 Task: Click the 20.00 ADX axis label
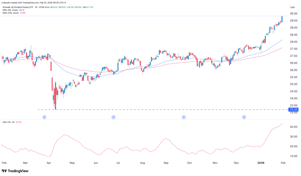294,146
